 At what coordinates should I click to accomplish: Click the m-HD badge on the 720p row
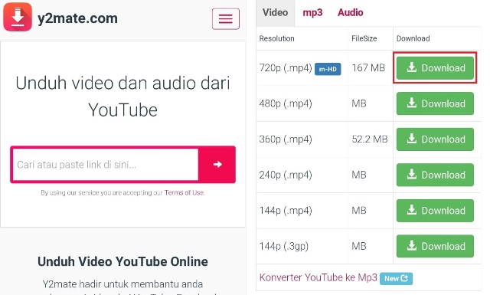tap(328, 69)
